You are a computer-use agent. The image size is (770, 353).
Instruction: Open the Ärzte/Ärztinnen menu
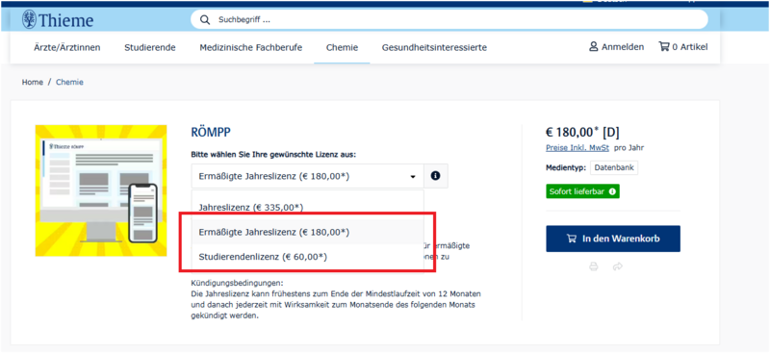pos(67,48)
